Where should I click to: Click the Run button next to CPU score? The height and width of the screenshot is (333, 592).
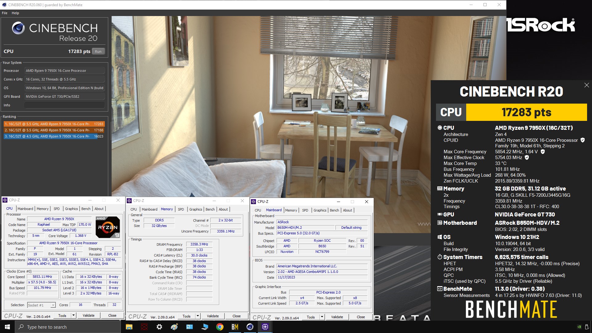click(98, 51)
